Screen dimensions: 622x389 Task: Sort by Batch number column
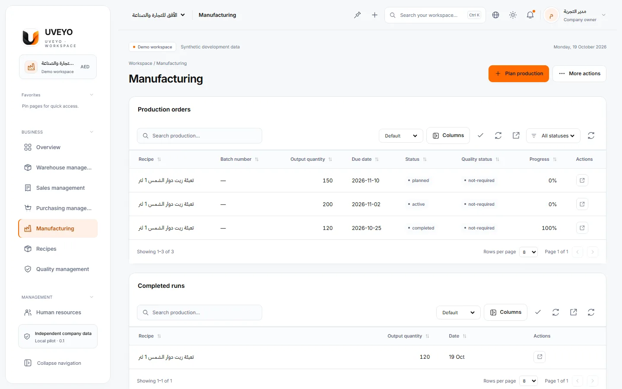239,159
